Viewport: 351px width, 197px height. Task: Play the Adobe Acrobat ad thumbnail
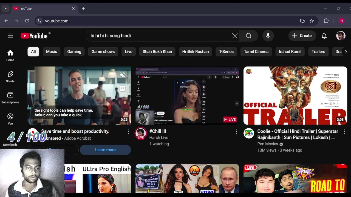[79, 95]
